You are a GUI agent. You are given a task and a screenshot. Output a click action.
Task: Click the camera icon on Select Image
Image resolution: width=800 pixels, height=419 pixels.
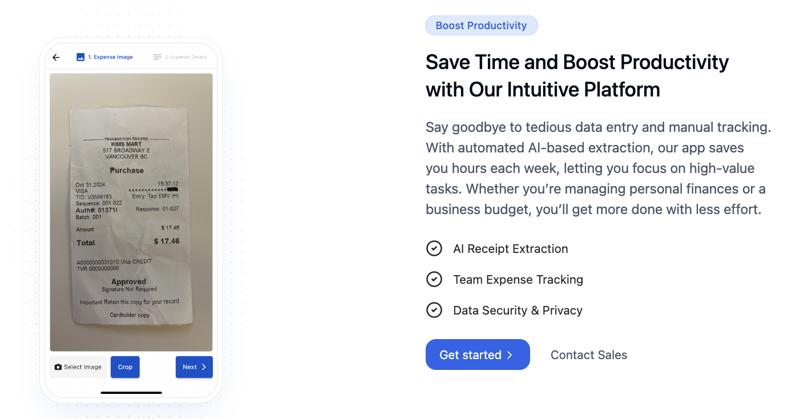tap(58, 367)
